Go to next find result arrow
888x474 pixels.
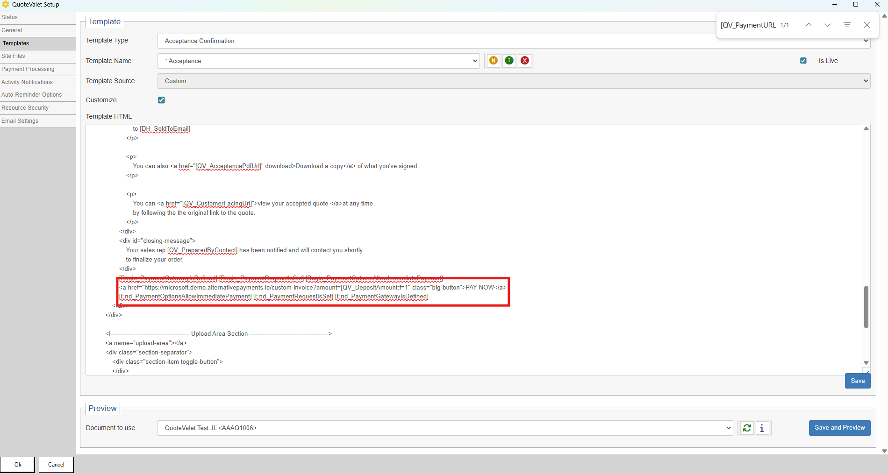[x=827, y=25]
